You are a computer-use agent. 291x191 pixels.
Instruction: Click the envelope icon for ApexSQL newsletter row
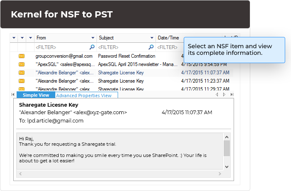click(x=22, y=64)
